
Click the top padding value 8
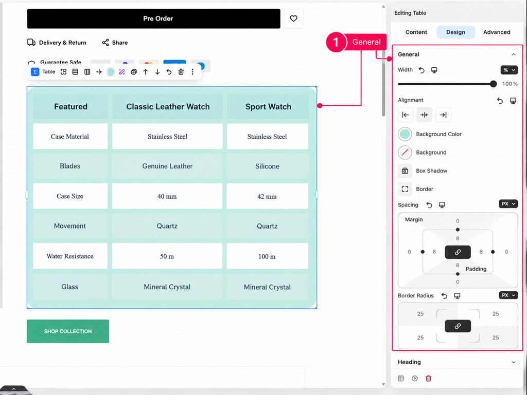pos(458,239)
